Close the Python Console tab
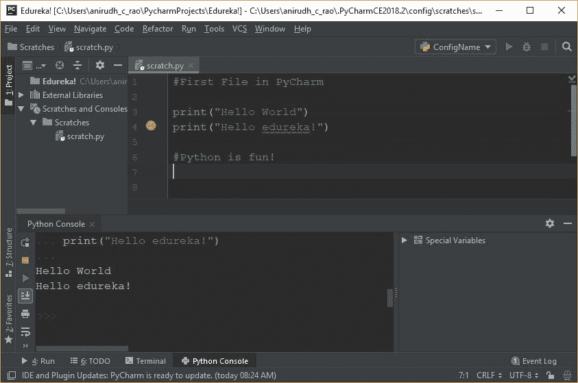578x383 pixels. pos(92,224)
